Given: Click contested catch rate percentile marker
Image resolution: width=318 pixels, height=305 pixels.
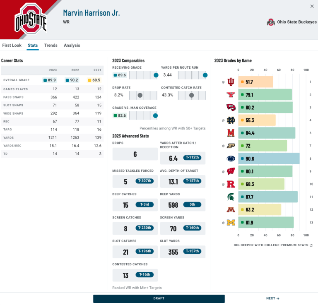Looking at the screenshot, I should (191, 95).
